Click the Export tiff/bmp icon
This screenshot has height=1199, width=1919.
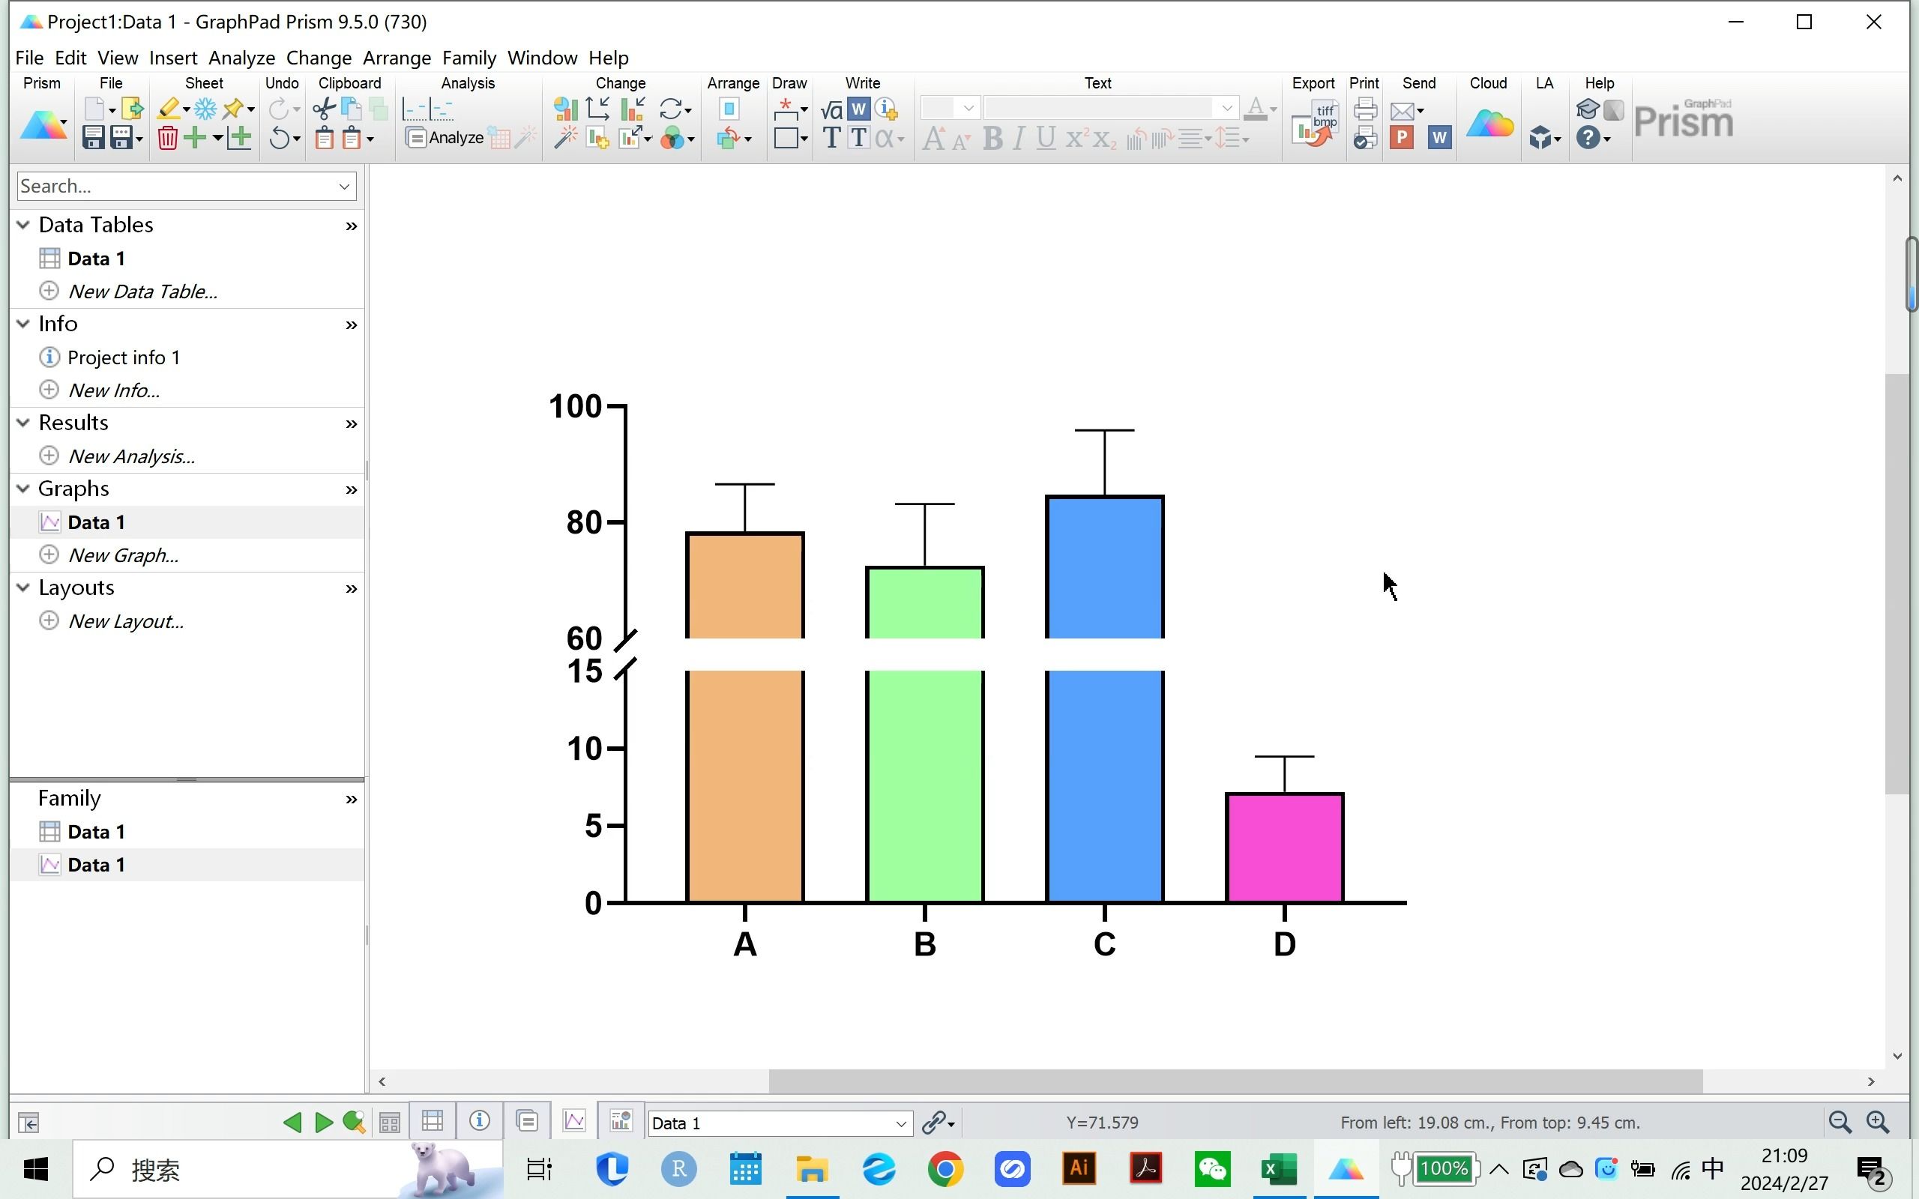click(1316, 124)
